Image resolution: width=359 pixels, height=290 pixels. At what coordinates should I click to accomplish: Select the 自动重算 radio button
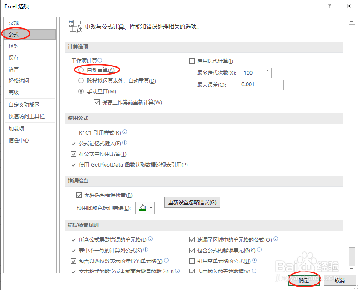click(x=81, y=70)
